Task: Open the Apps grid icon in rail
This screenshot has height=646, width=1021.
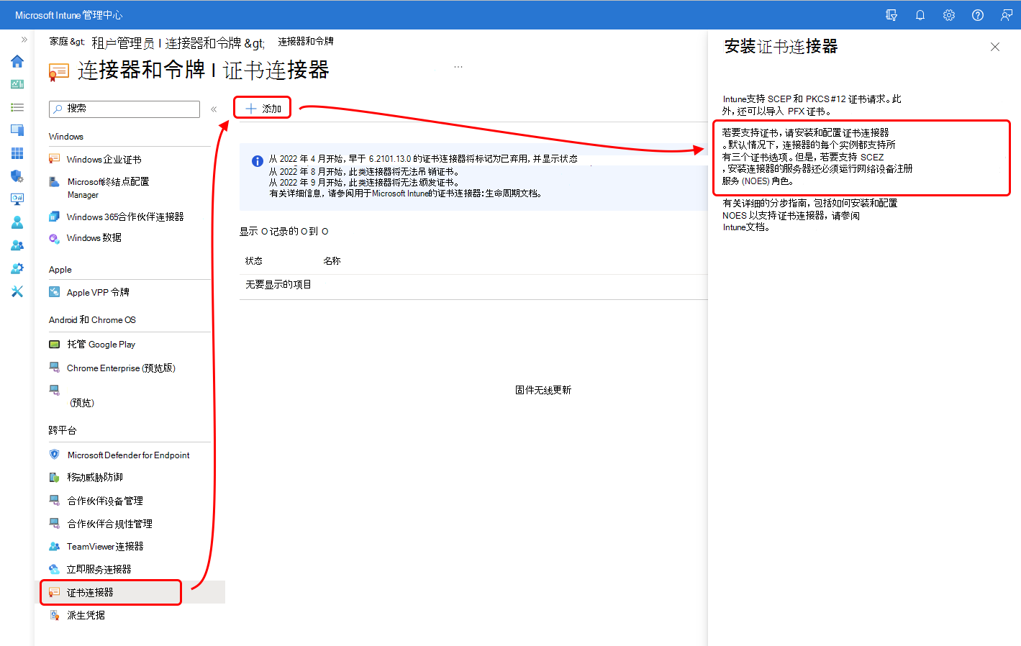Action: (x=17, y=153)
